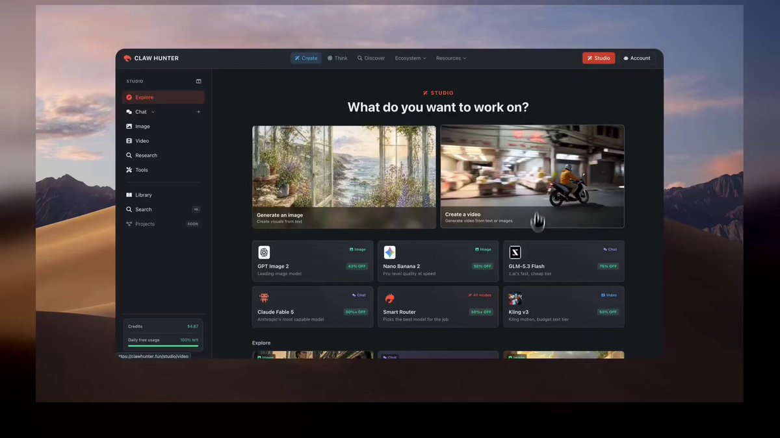The image size is (780, 438).
Task: Open Research in the sidebar
Action: click(x=163, y=155)
